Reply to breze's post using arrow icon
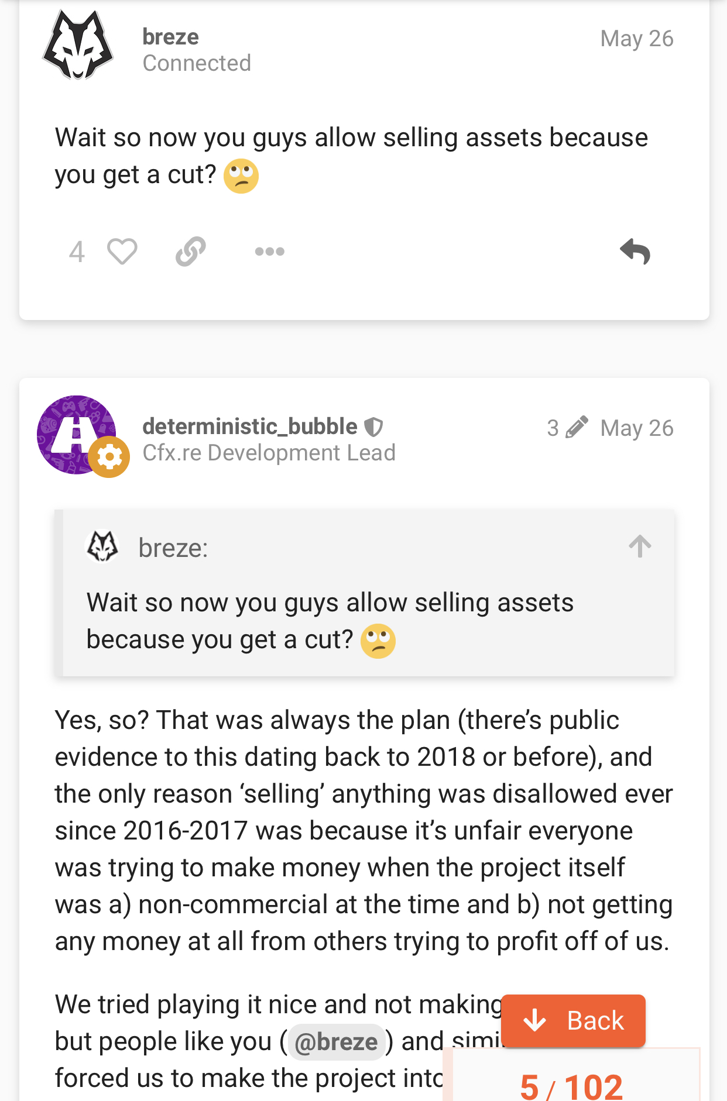727x1101 pixels. [635, 252]
